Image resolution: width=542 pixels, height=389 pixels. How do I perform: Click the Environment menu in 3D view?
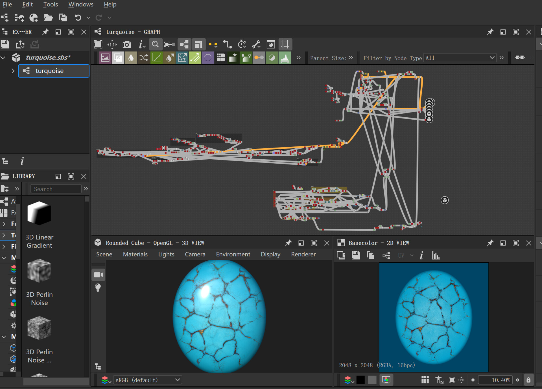coord(233,254)
